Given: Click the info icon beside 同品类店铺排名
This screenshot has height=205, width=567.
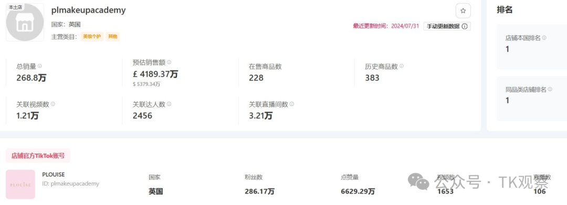Looking at the screenshot, I should (550, 89).
